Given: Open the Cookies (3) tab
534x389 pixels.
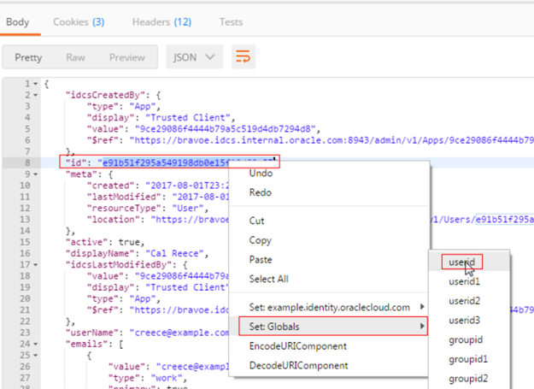Looking at the screenshot, I should coord(79,22).
